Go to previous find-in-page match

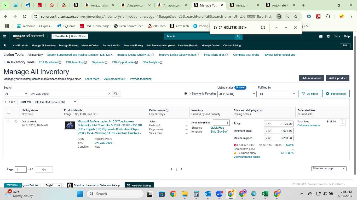(276, 28)
